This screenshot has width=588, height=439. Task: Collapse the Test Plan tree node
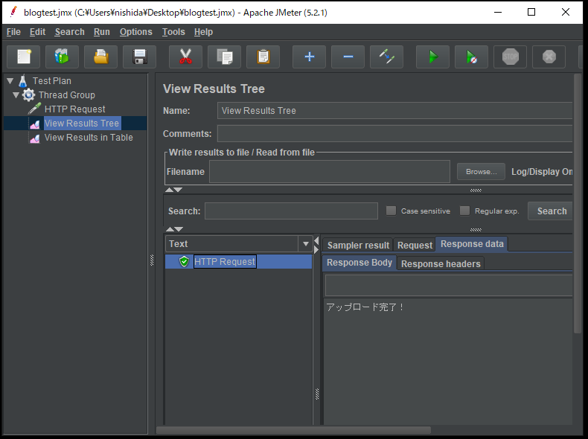pyautogui.click(x=10, y=80)
